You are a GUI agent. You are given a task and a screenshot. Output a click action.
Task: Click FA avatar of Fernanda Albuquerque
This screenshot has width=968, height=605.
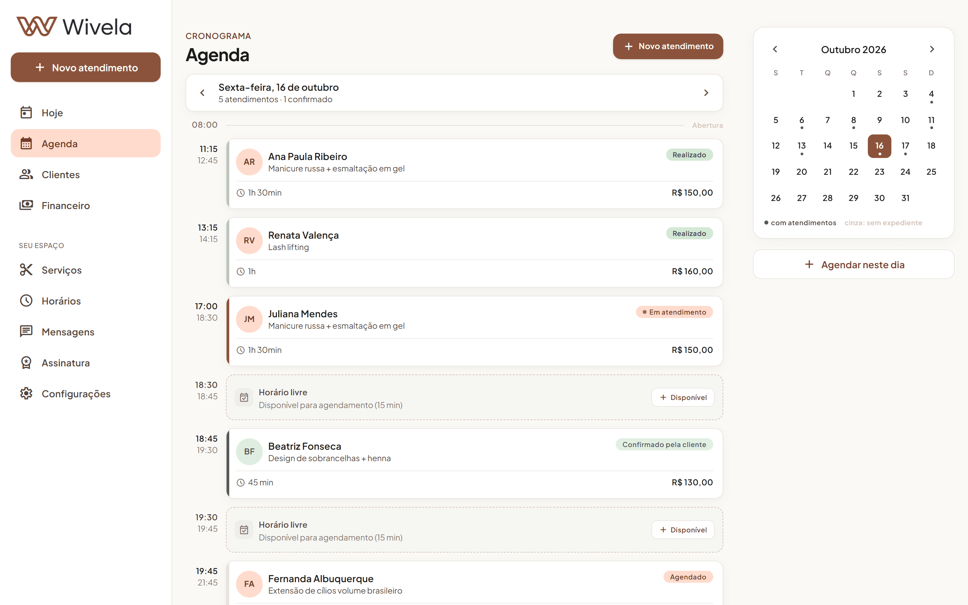[x=249, y=584]
